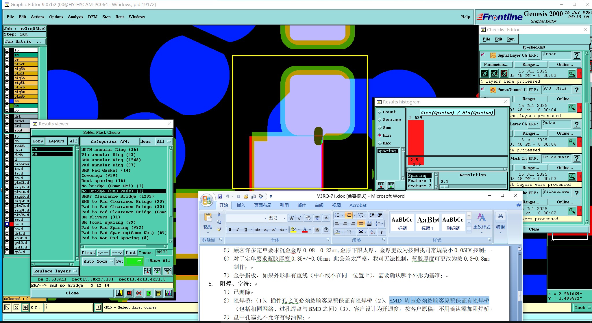Toggle visibility checkbox for layer sig3b
This screenshot has height=323, width=592.
coord(7,69)
